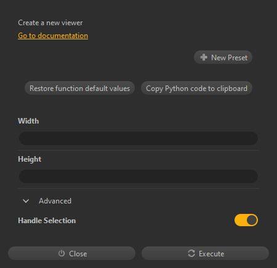Copy Python code to clipboard
Viewport: 277px width, 268px height.
point(196,89)
